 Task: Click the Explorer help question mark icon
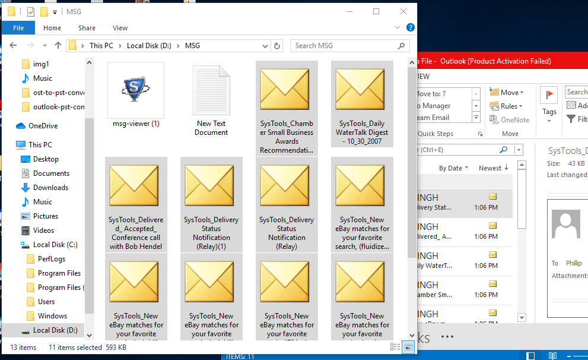point(410,27)
